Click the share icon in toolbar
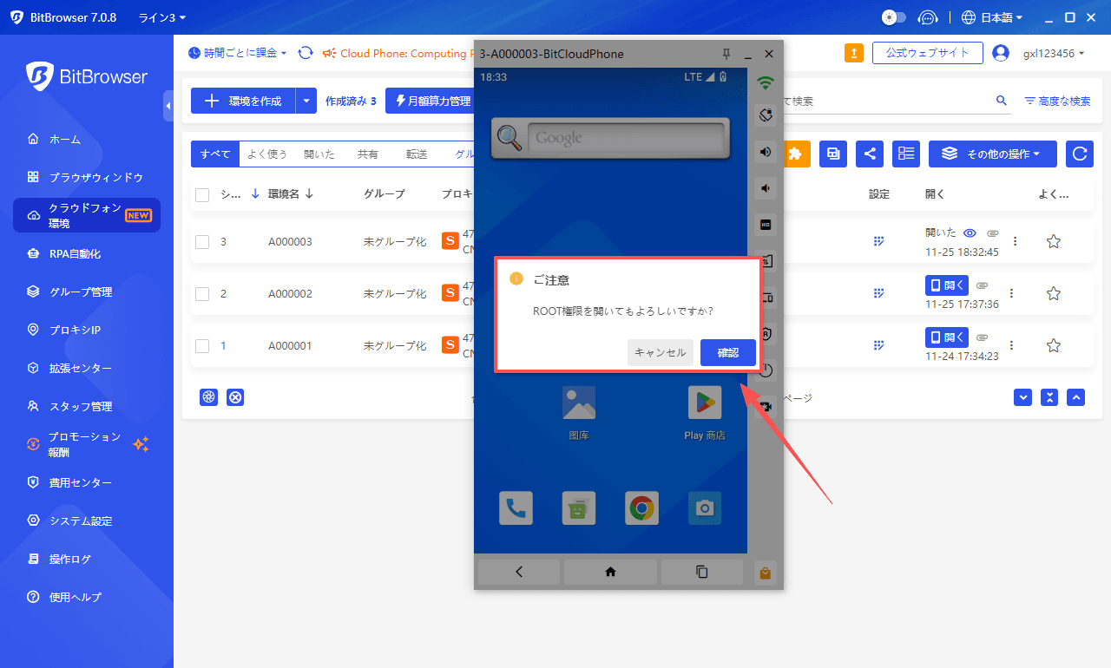This screenshot has width=1111, height=668. pos(870,154)
